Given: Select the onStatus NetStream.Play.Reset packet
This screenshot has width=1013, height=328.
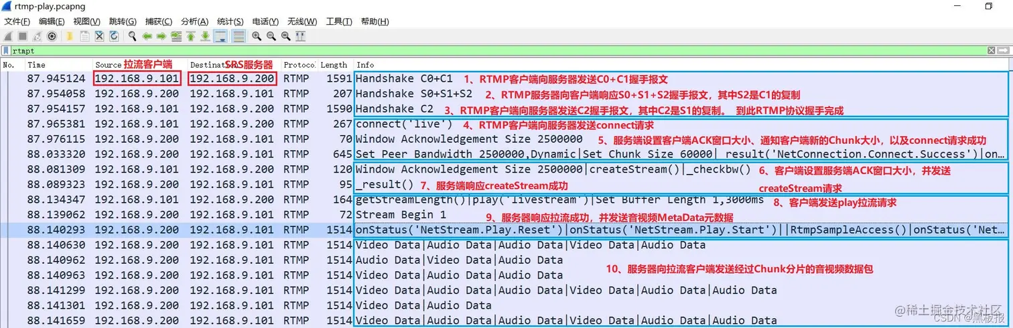Looking at the screenshot, I should tap(506, 230).
